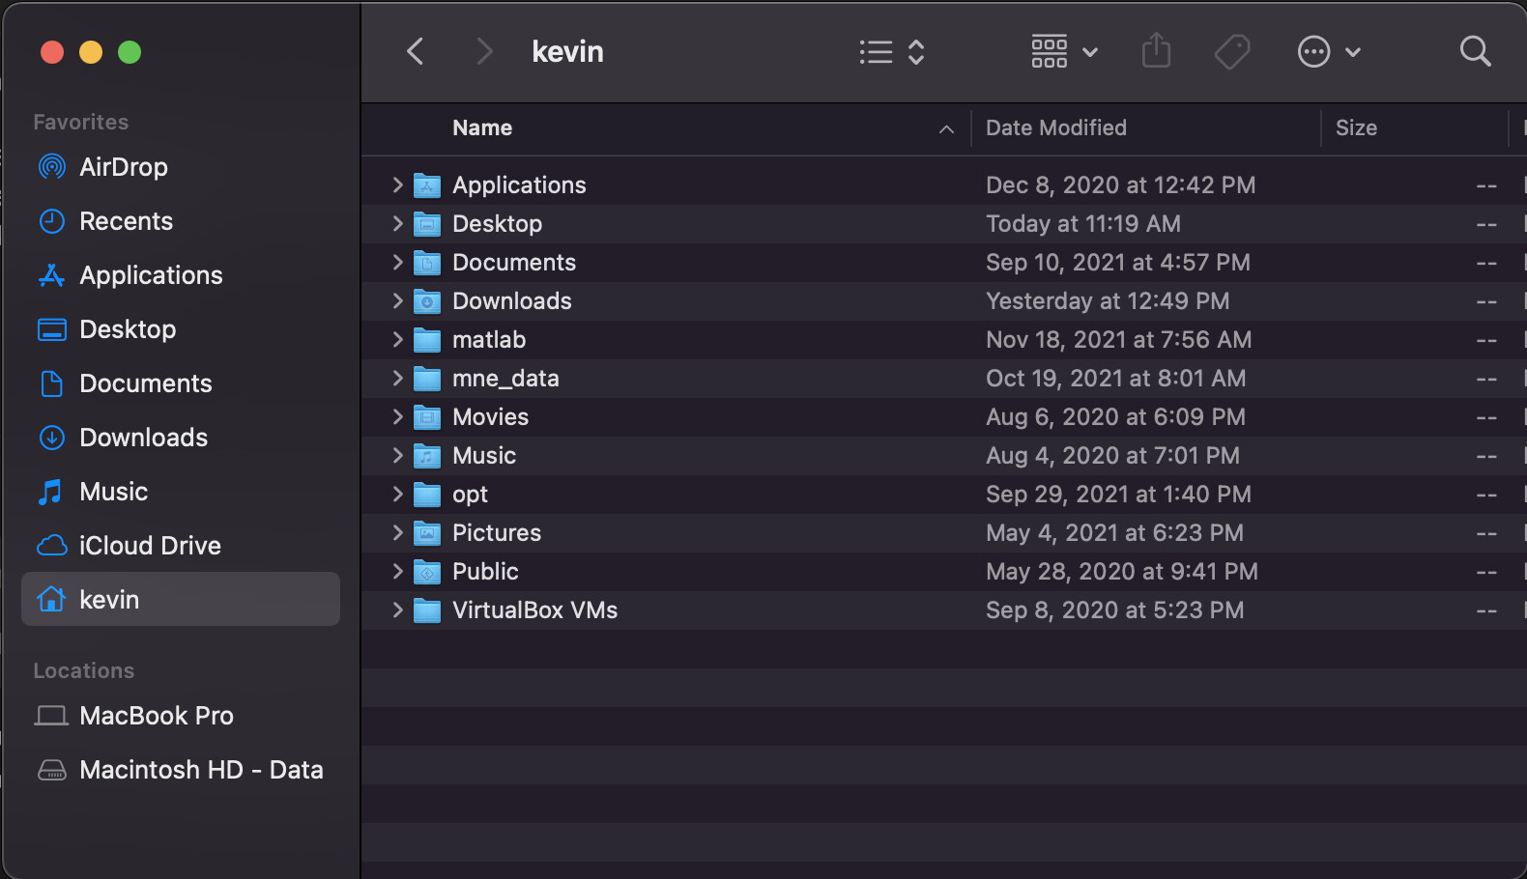Screen dimensions: 1527x879
Task: Open the More actions ellipsis menu
Action: (1329, 52)
